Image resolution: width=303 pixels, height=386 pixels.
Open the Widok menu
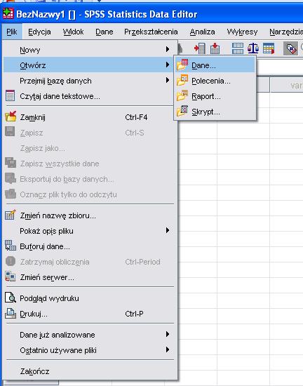click(x=73, y=32)
